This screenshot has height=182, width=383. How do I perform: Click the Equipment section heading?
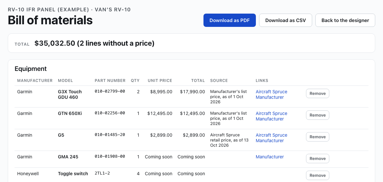[30, 69]
